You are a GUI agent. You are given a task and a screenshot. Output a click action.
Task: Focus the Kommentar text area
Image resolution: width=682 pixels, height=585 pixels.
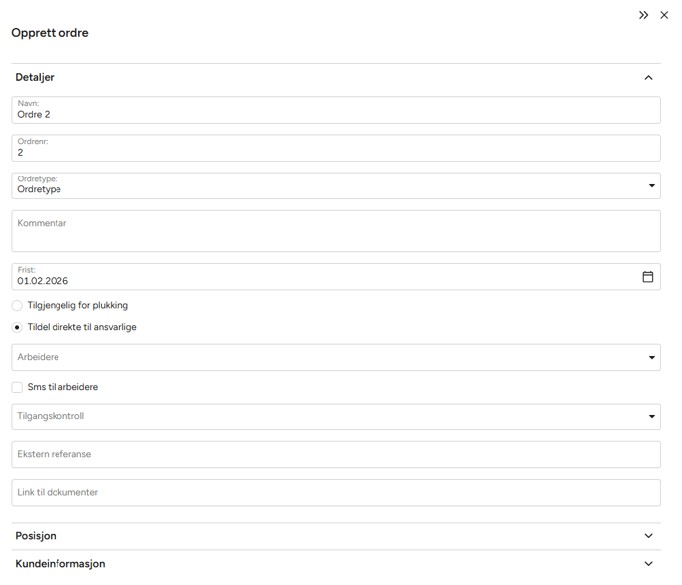[x=336, y=231]
